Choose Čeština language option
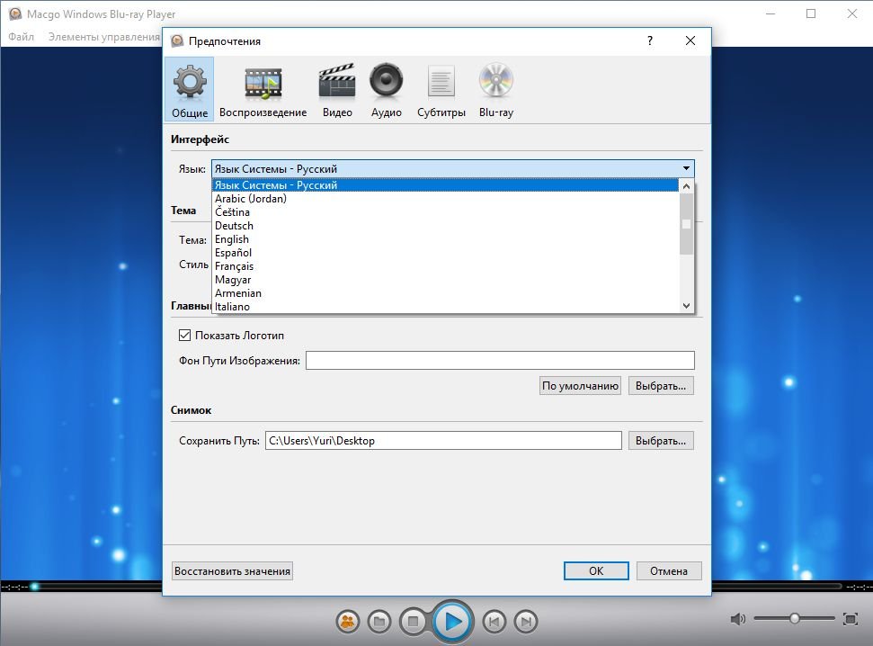This screenshot has height=646, width=873. pyautogui.click(x=445, y=211)
